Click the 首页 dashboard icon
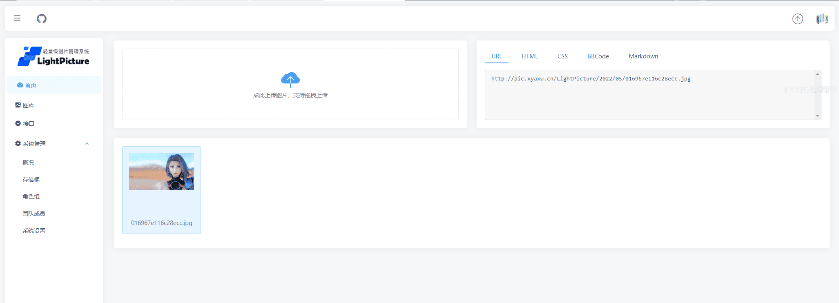Viewport: 839px width, 303px height. pyautogui.click(x=20, y=85)
